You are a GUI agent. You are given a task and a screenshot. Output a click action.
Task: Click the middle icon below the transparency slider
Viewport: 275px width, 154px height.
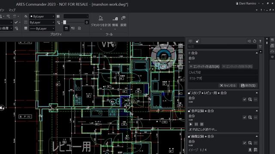(73, 28)
